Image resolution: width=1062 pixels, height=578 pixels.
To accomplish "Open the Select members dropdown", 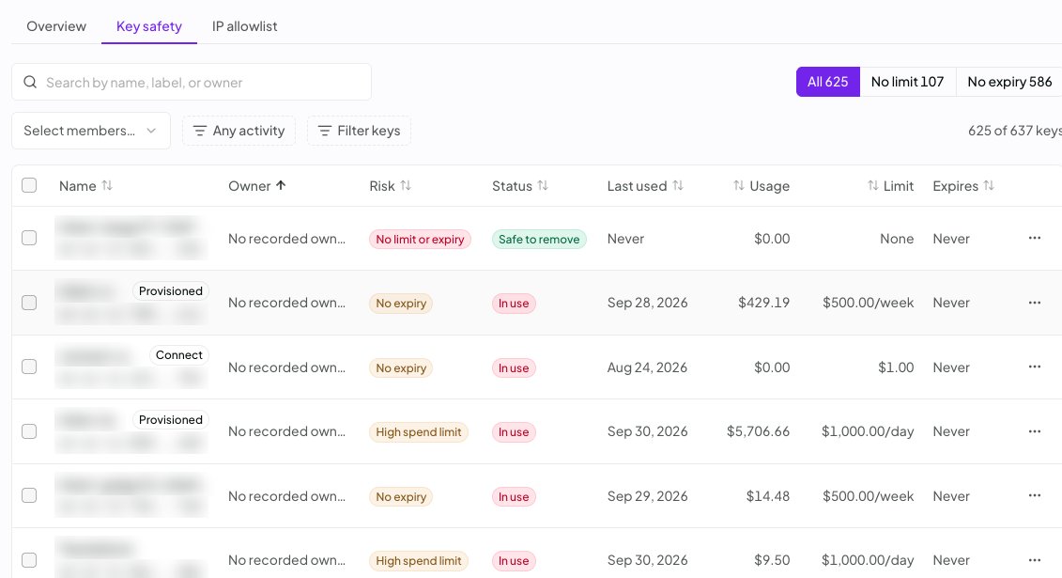I will point(91,131).
